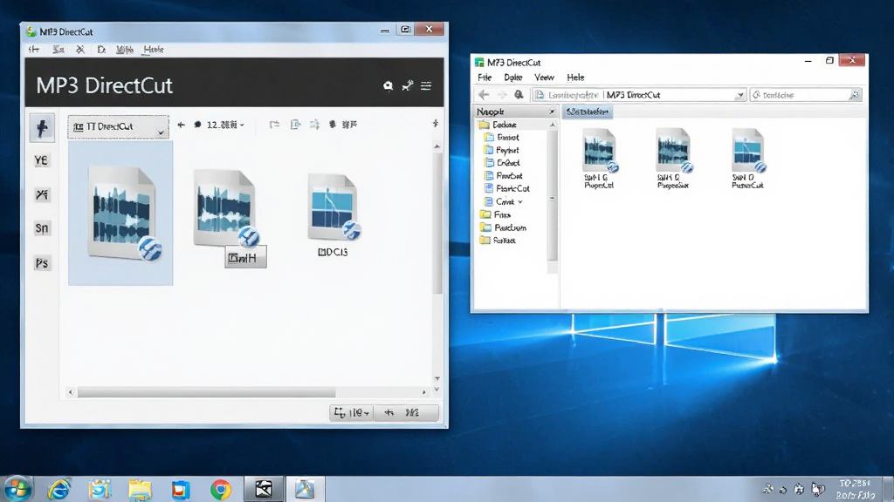Screen dimensions: 894x502
Task: Select PtaricCut item in navigation tree
Action: point(507,188)
